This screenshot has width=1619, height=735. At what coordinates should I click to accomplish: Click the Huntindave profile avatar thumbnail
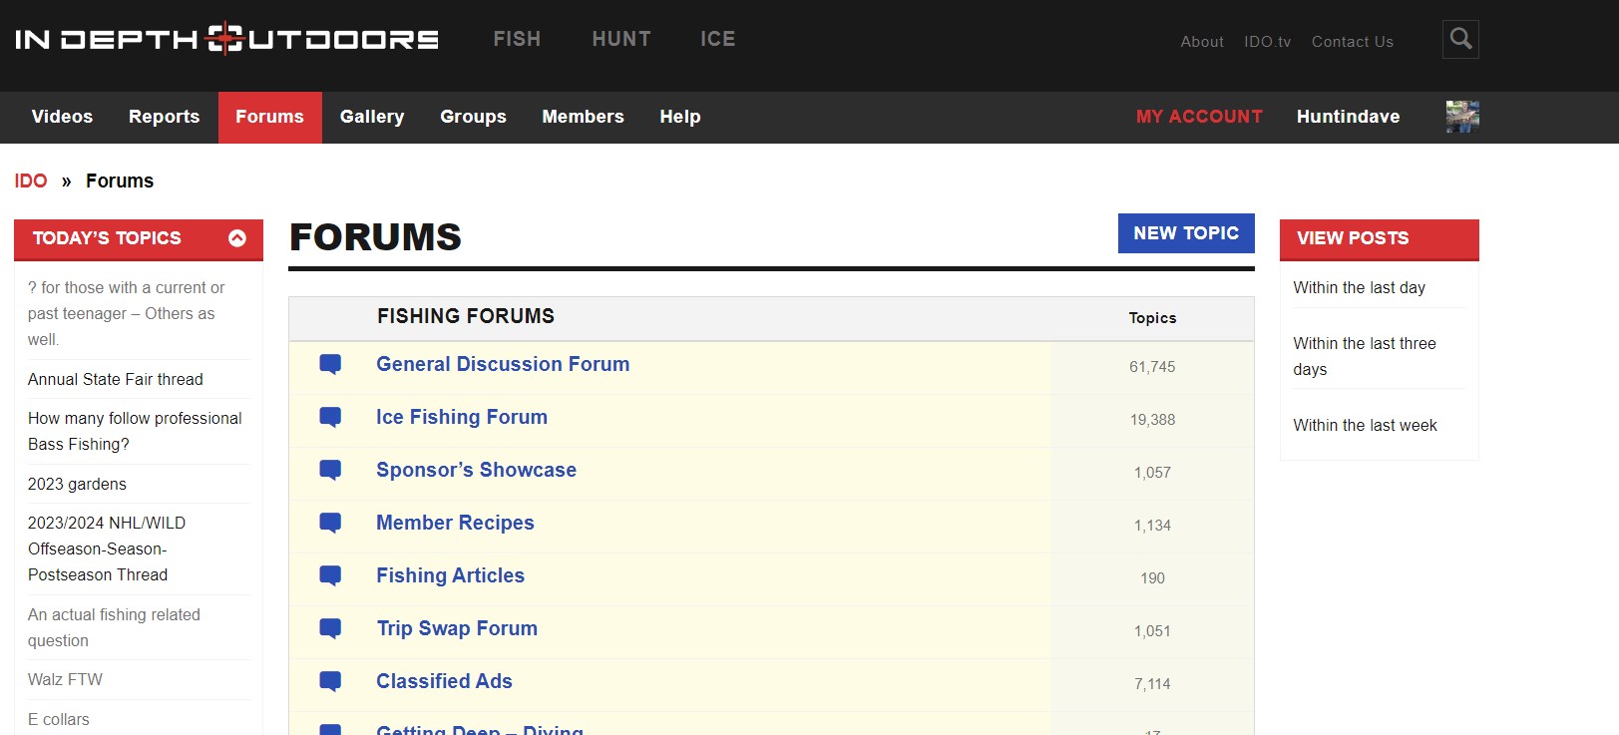(1462, 117)
